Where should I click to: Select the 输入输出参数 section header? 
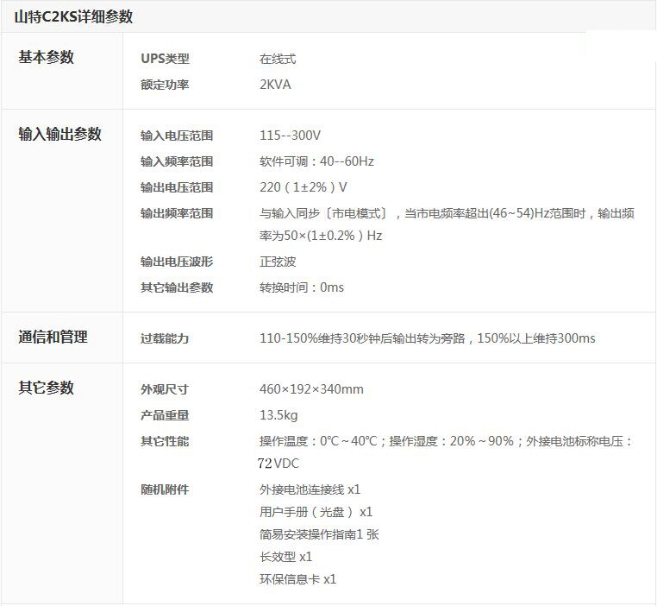[x=59, y=134]
